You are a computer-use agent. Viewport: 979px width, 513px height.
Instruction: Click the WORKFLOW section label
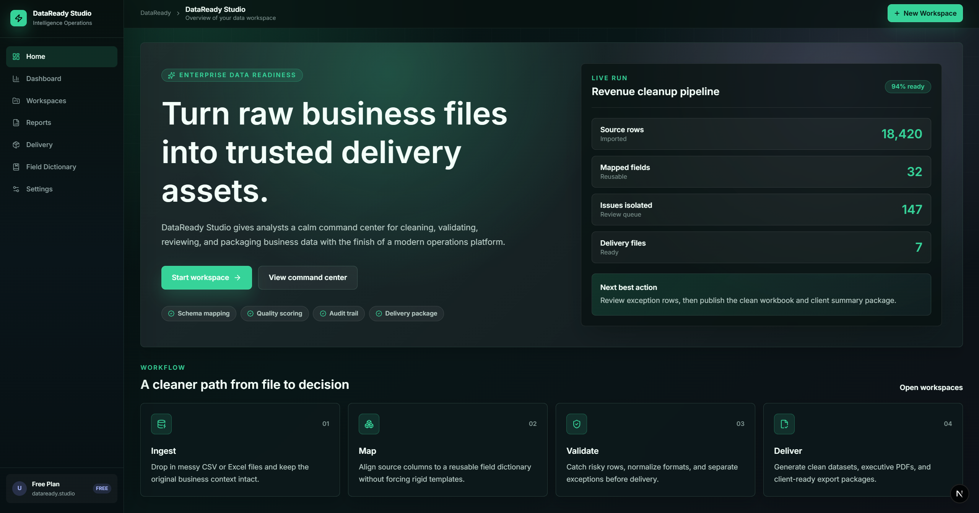point(163,367)
